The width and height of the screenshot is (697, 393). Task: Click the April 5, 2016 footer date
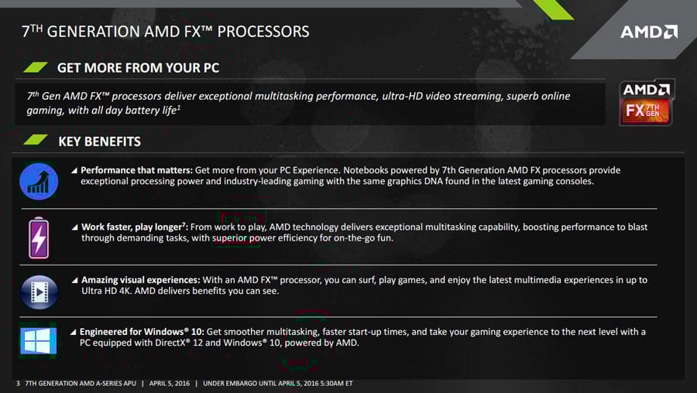[170, 383]
